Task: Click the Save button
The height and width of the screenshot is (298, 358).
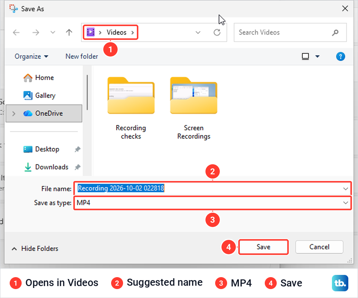Action: click(x=264, y=247)
